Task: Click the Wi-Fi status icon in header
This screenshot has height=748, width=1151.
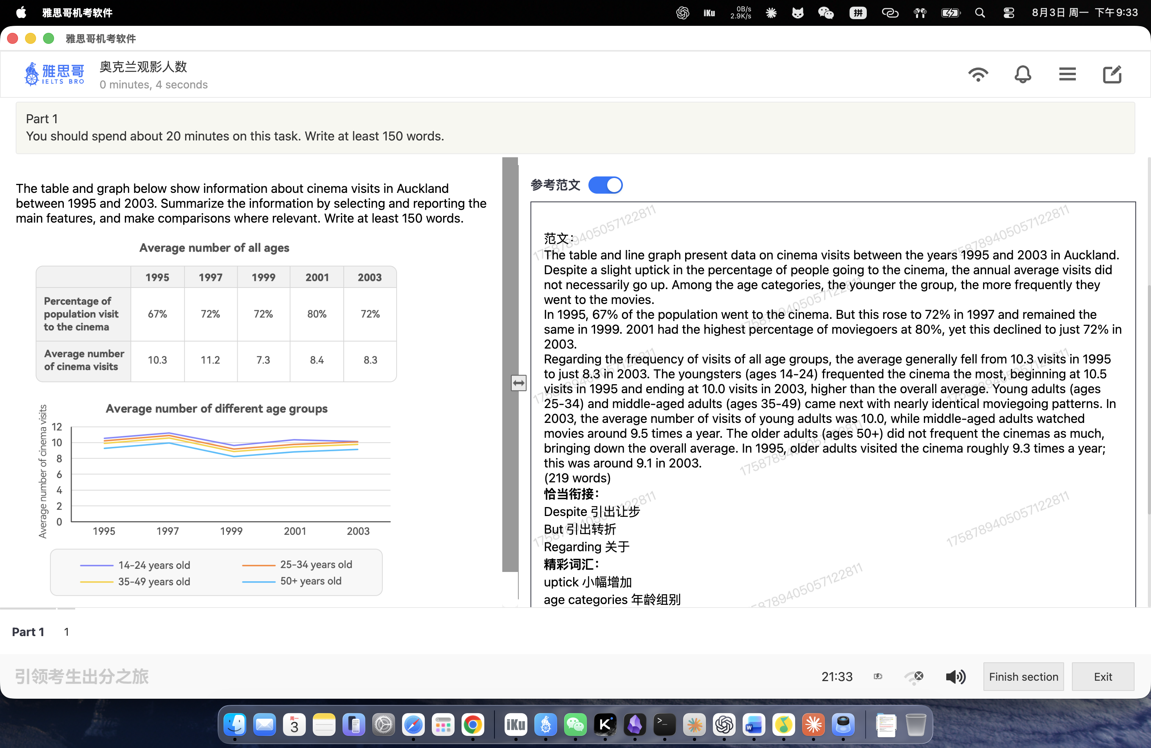Action: coord(978,74)
